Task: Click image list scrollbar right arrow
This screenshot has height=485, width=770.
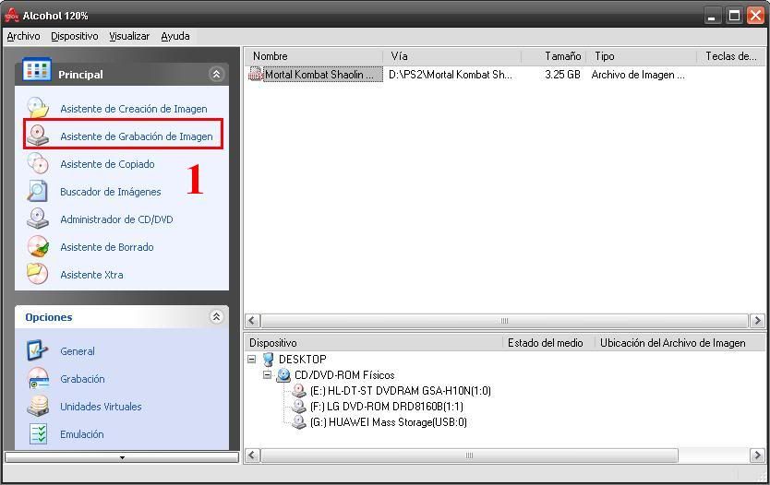Action: click(x=757, y=321)
